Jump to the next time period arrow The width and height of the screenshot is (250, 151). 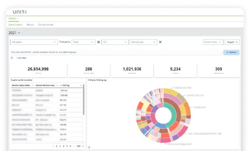tap(160, 42)
